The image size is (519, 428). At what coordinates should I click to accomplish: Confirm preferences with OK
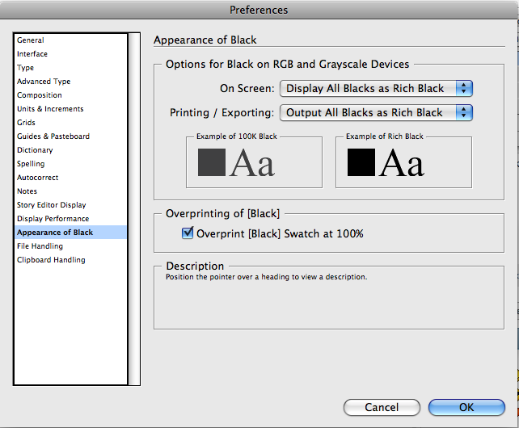[466, 407]
